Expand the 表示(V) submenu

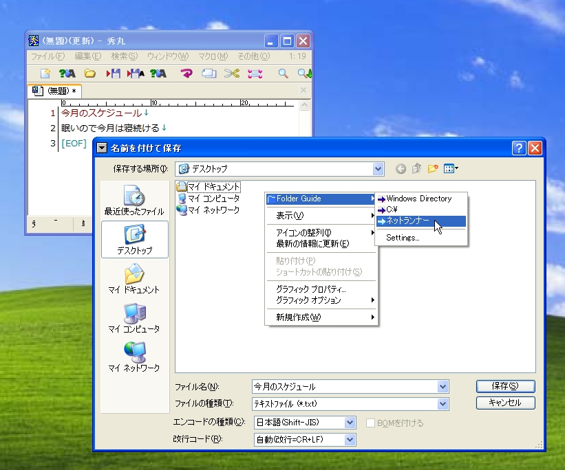(x=321, y=216)
